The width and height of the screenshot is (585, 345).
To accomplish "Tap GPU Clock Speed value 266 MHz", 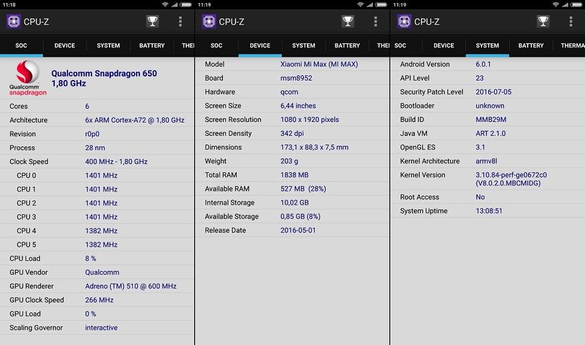I will click(99, 300).
